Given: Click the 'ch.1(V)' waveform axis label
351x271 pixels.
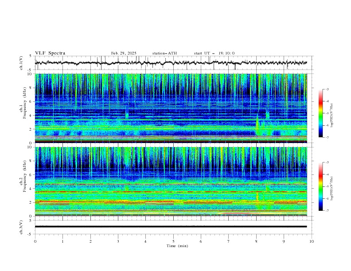Looking at the screenshot, I should [21, 63].
